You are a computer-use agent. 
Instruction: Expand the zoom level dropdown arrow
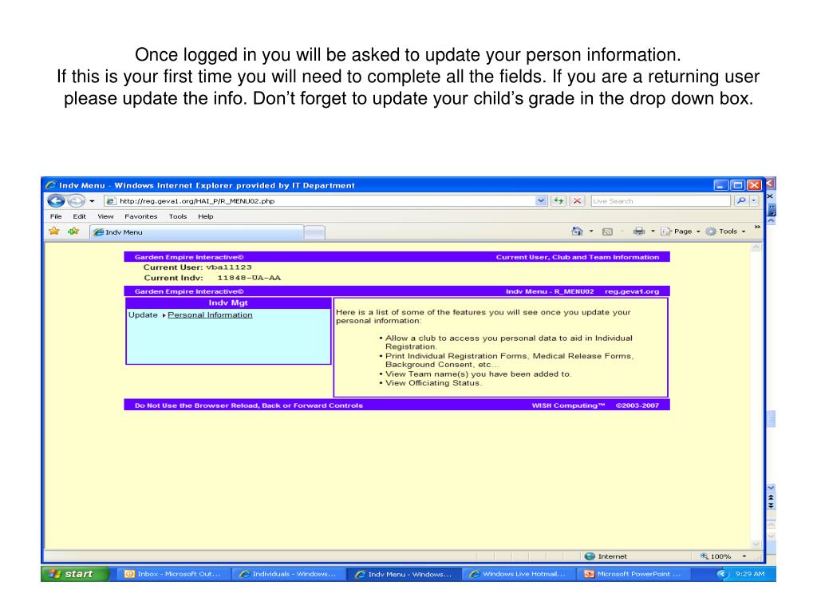coord(744,556)
